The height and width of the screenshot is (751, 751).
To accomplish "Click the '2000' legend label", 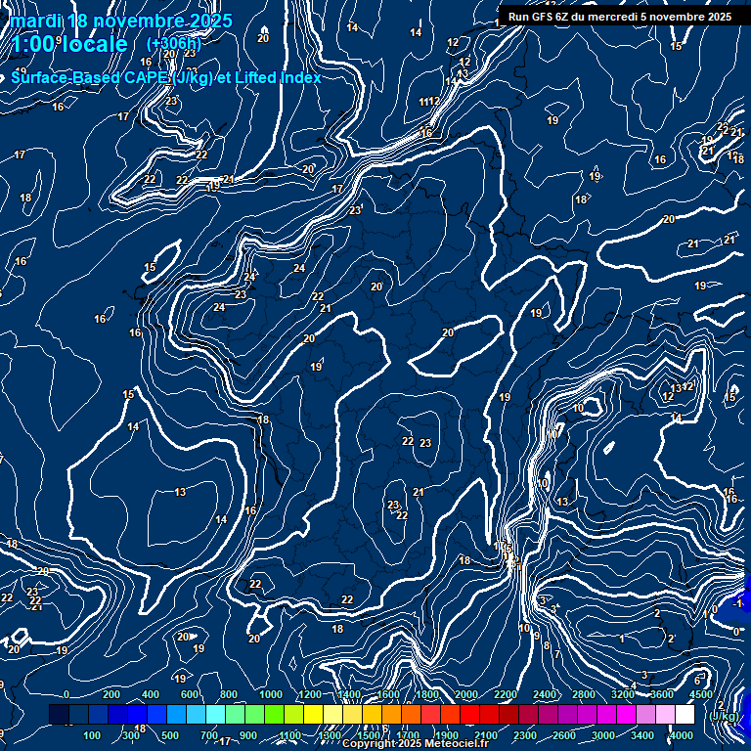I will 466,694.
